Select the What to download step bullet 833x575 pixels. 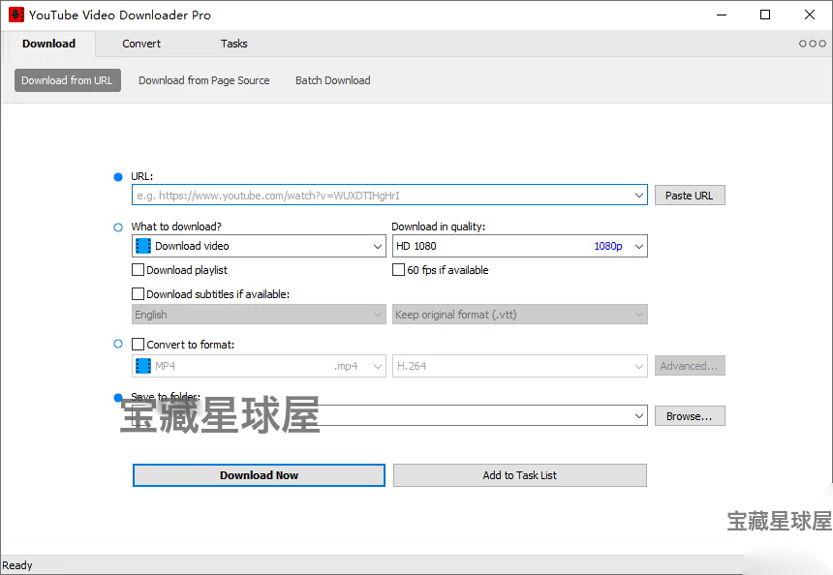pyautogui.click(x=118, y=227)
